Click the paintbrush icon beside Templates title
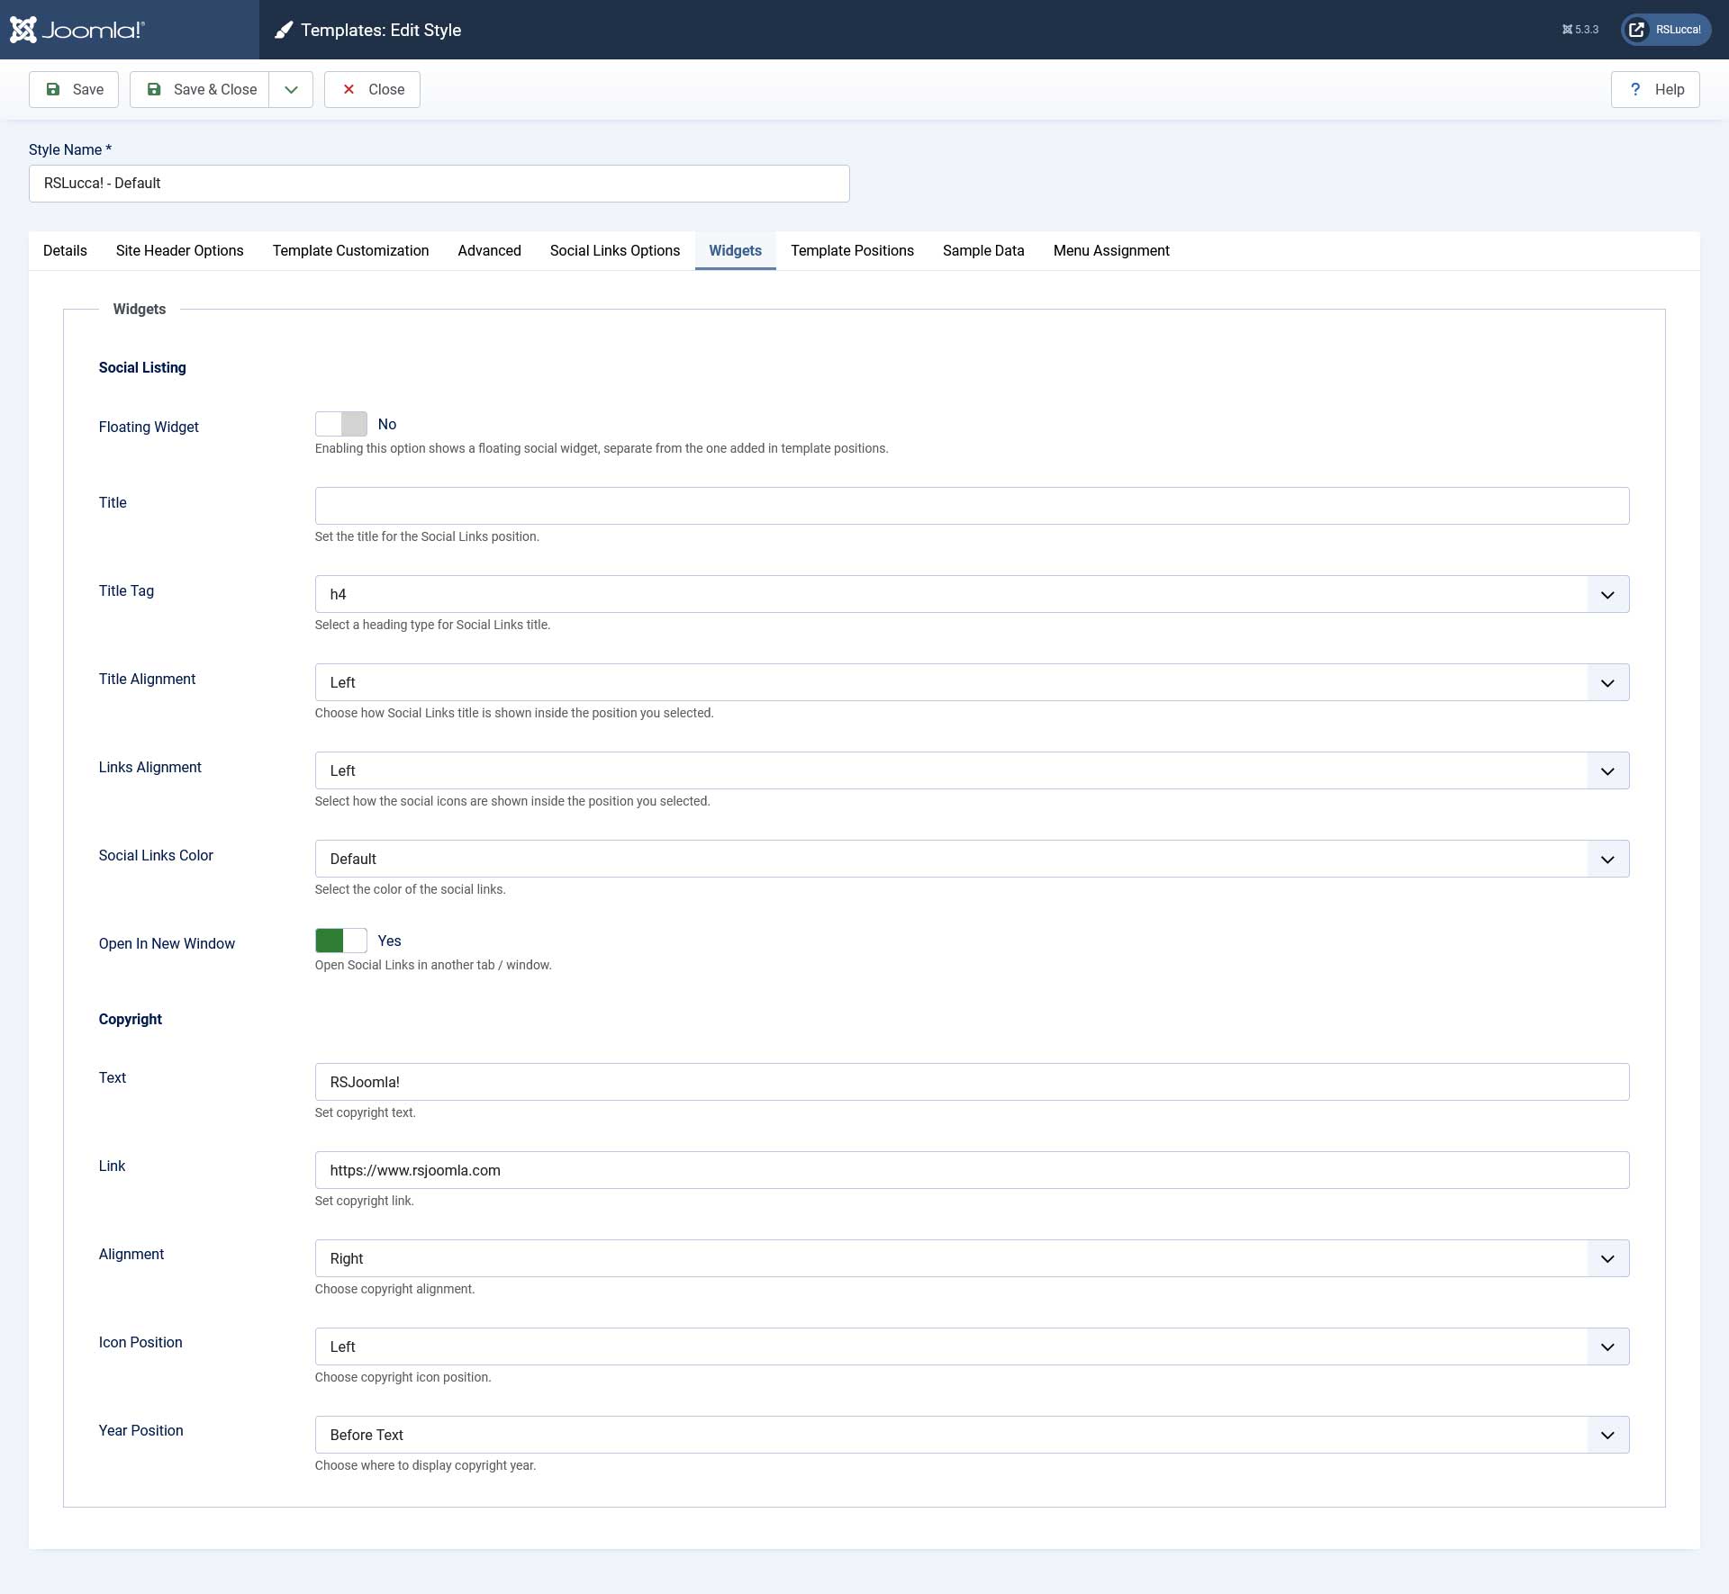Image resolution: width=1729 pixels, height=1594 pixels. point(284,31)
